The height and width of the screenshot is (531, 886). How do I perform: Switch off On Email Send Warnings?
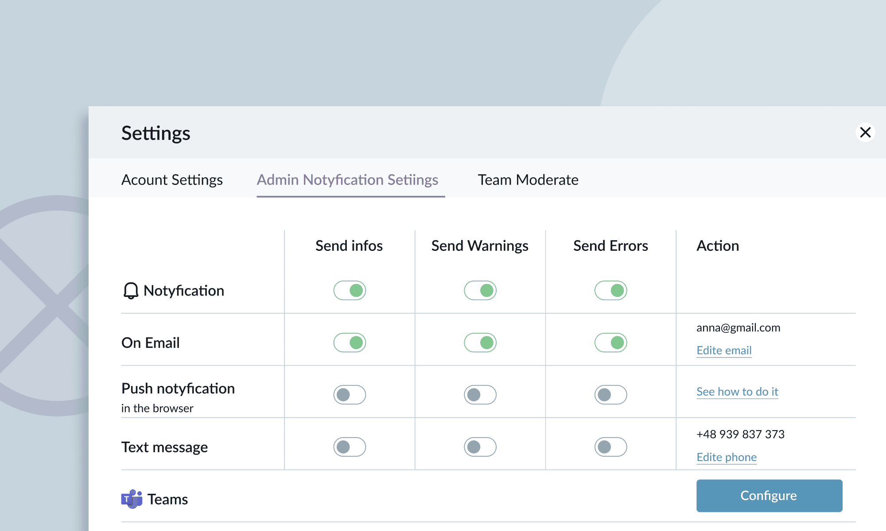[480, 342]
